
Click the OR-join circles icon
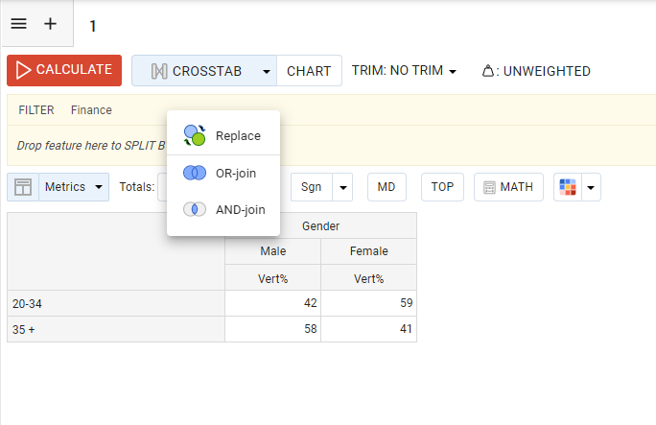coord(195,173)
